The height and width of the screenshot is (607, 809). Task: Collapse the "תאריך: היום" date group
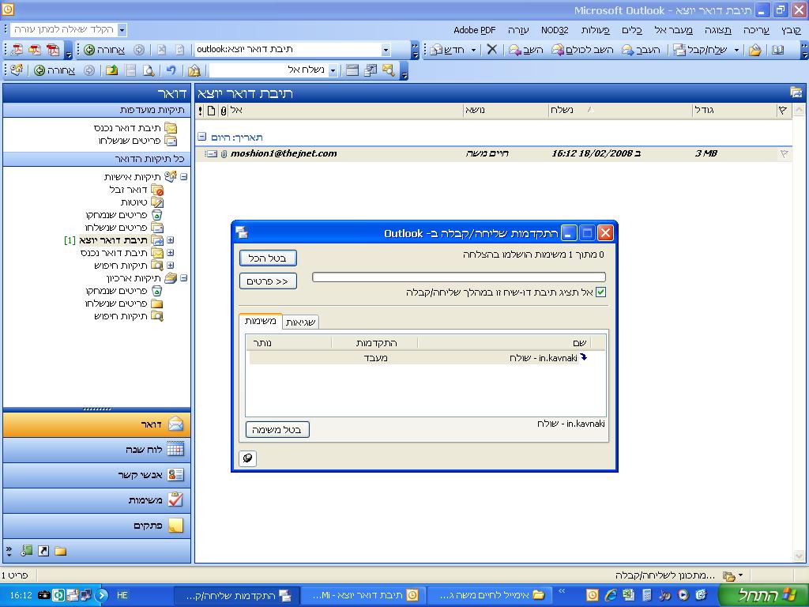201,137
